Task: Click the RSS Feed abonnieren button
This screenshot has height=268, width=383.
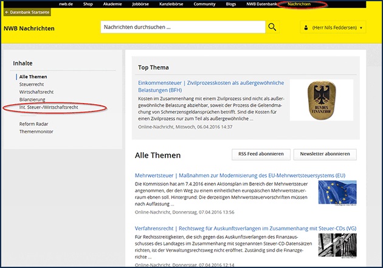Action: (x=260, y=154)
